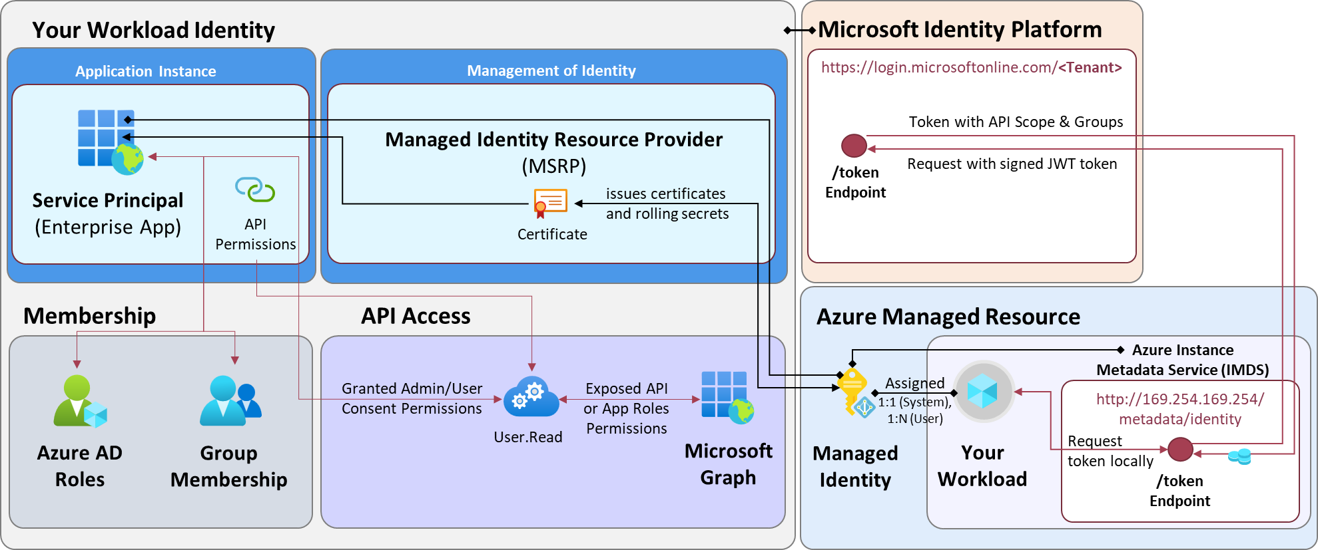Click the Azure AD Roles person icon
The height and width of the screenshot is (550, 1318).
tap(80, 401)
